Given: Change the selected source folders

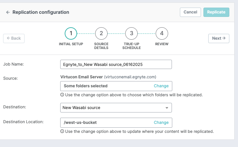Looking at the screenshot, I should [x=161, y=86].
